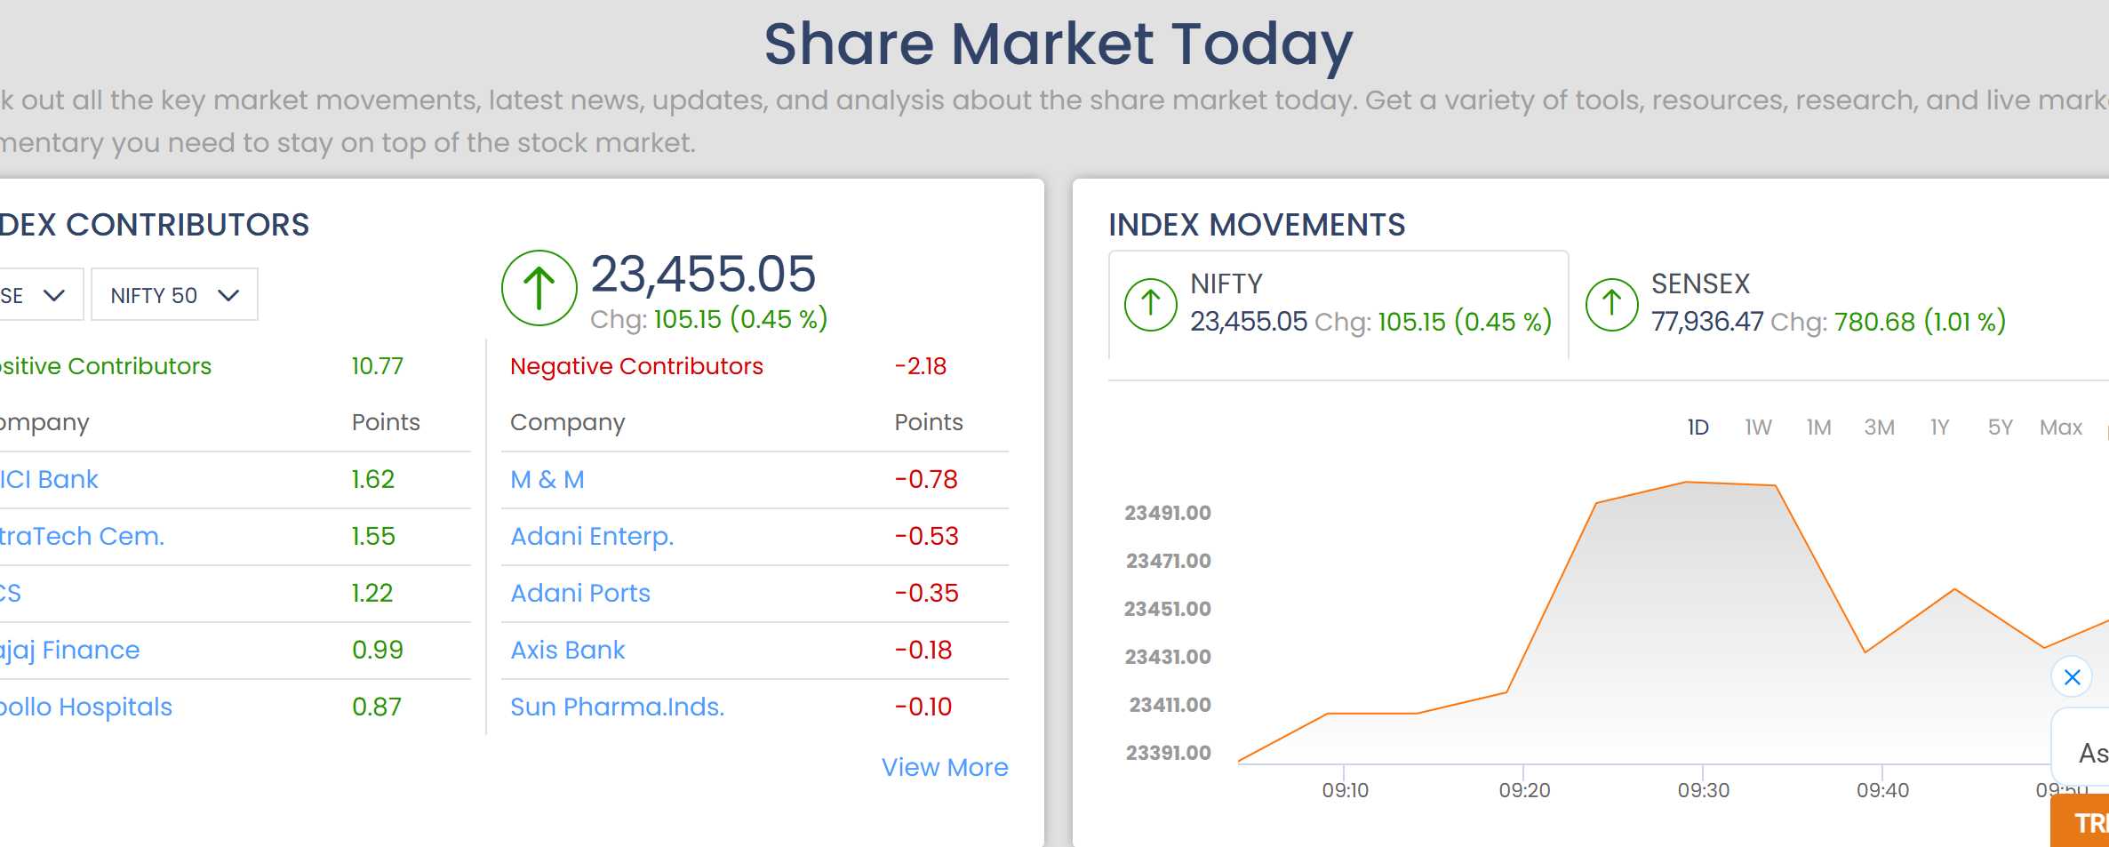Viewport: 2109px width, 847px height.
Task: Click the NIFTY up-arrow circle icon
Action: (x=1151, y=304)
